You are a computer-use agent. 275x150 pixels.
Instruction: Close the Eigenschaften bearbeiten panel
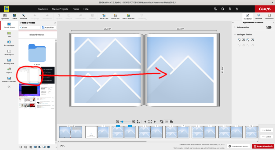(x=273, y=23)
